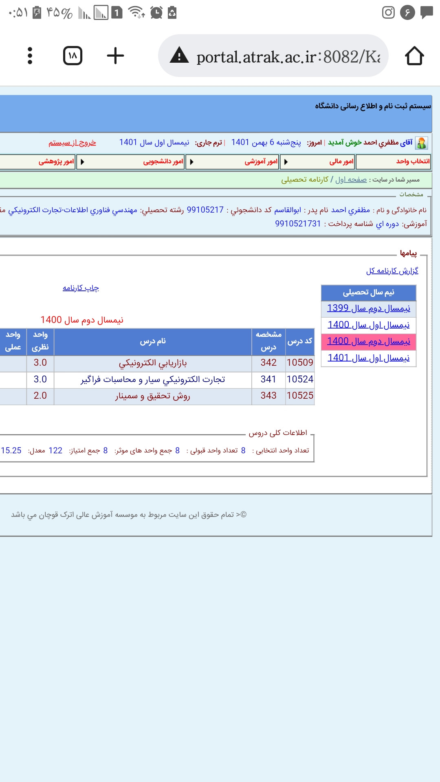Viewport: 440px width, 782px height.
Task: Tap the Instagram notification icon in status bar
Action: tap(388, 13)
